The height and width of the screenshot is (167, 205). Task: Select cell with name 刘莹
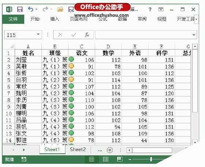pyautogui.click(x=28, y=60)
